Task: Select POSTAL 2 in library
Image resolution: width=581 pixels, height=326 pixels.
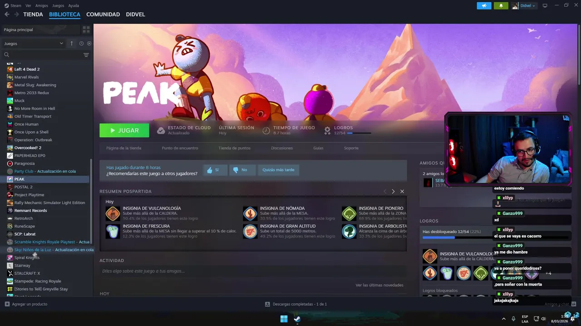Action: click(x=23, y=187)
